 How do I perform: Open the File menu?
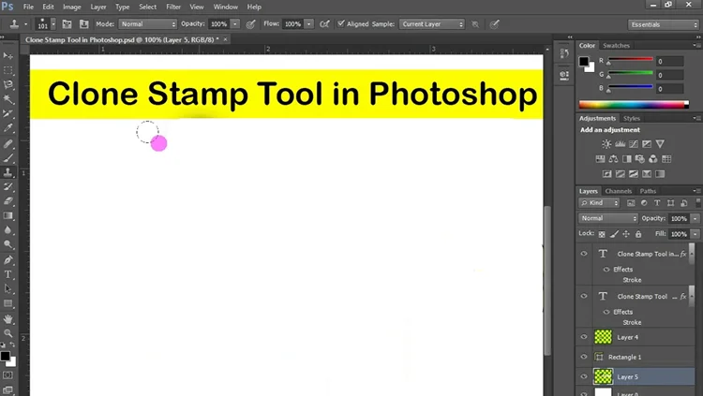28,7
